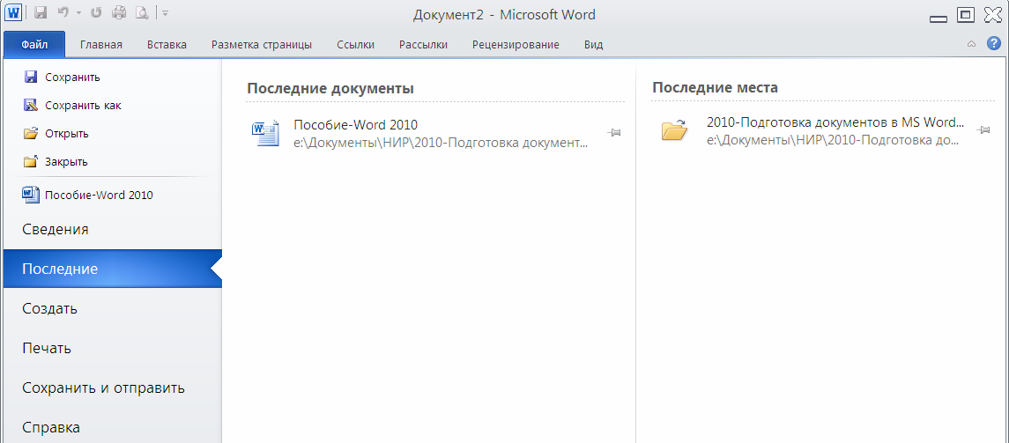The width and height of the screenshot is (1009, 443).
Task: Open the Разметка страницы tab
Action: 261,44
